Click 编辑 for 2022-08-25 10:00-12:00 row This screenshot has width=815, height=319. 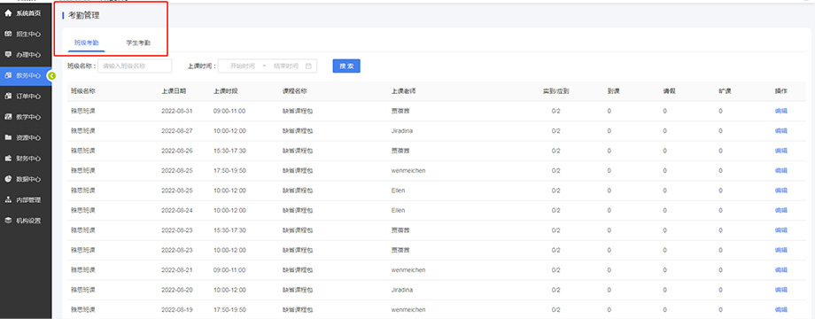point(780,191)
